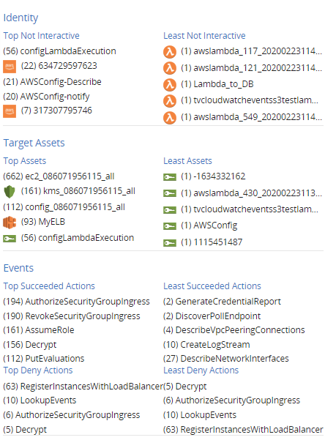Image resolution: width=325 pixels, height=440 pixels.
Task: Select the Lambda icon next to Lambda_to_DB
Action: pos(170,85)
